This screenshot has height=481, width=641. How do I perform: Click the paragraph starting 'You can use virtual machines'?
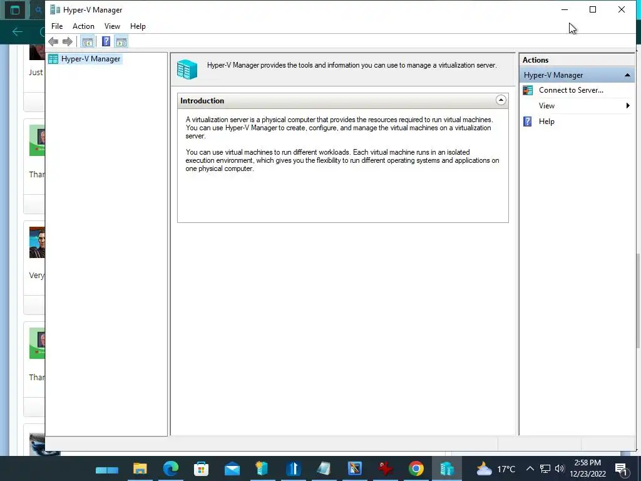[x=342, y=160]
